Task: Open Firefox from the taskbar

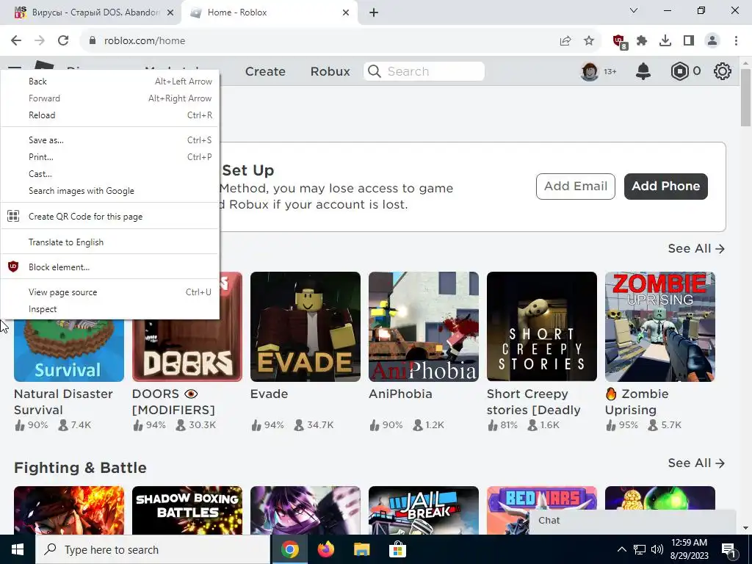Action: click(x=325, y=549)
